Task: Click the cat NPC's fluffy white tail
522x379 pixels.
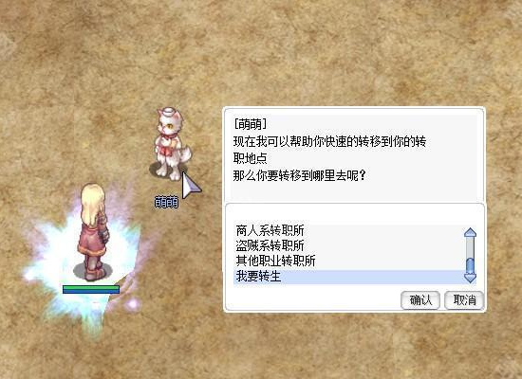Action: coord(185,156)
